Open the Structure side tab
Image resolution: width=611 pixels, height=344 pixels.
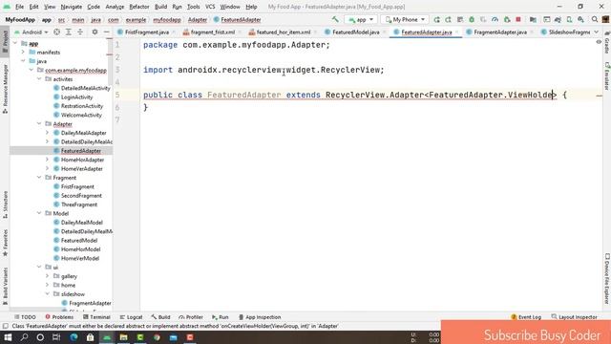tap(5, 204)
